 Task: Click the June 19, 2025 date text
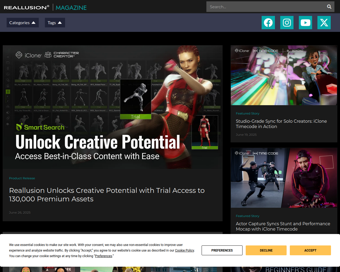pos(246,135)
